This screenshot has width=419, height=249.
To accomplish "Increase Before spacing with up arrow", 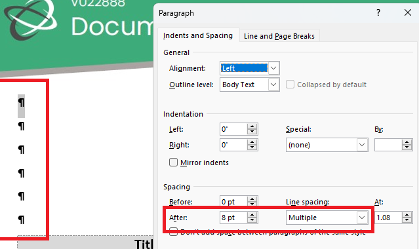I will [252, 199].
